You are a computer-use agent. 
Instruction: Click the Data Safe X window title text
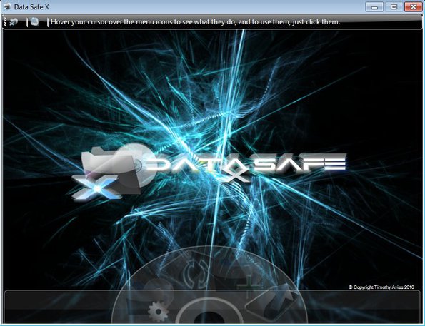pos(31,7)
